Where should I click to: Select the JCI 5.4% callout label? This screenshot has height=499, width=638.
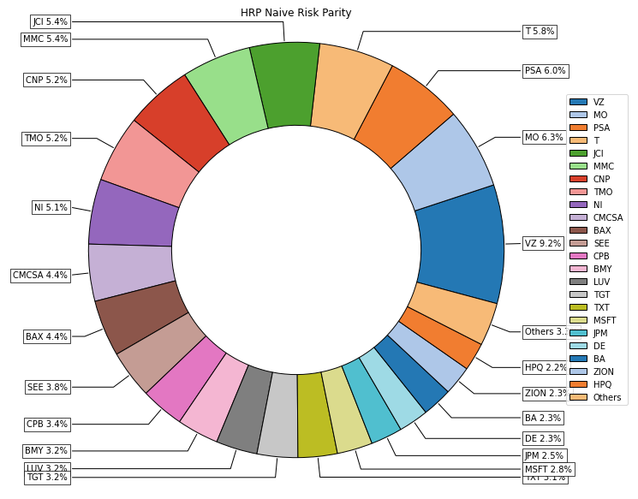click(x=51, y=21)
